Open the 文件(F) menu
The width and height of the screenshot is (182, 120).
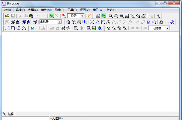pos(8,10)
